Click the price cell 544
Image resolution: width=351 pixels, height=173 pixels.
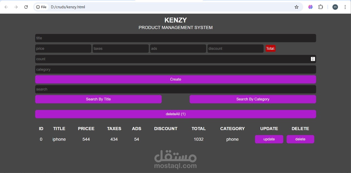click(86, 139)
